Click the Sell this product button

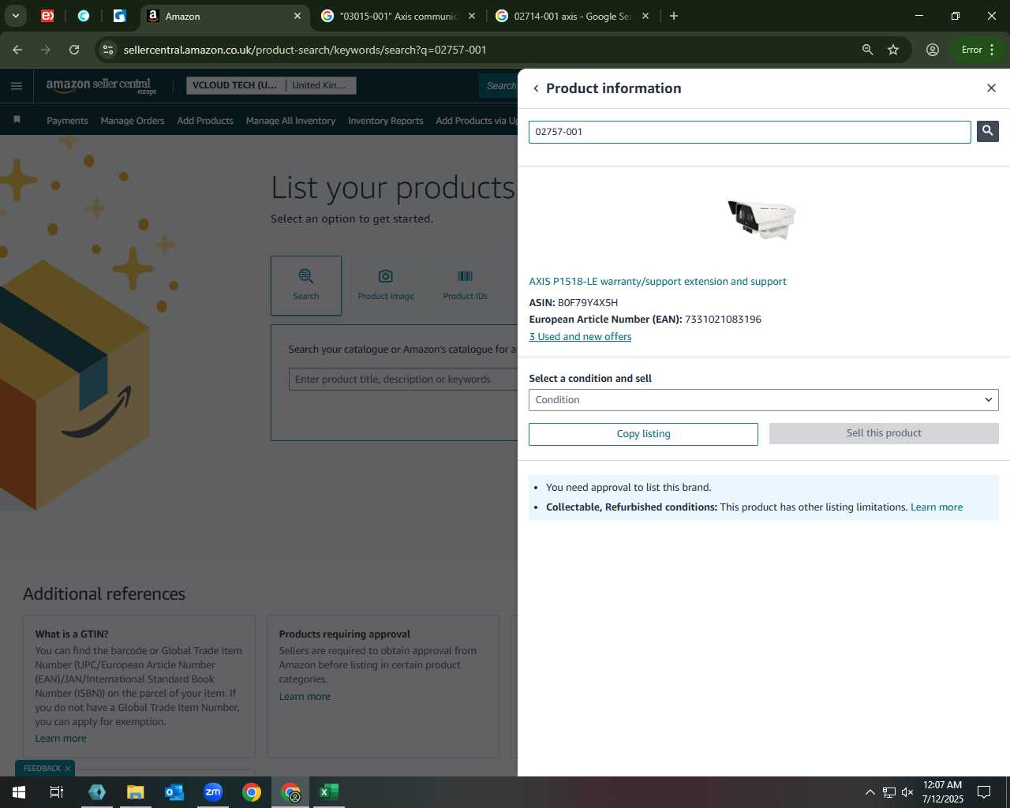pos(884,433)
